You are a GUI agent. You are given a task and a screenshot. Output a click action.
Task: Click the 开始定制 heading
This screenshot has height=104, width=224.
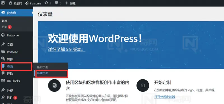pyautogui.click(x=163, y=82)
